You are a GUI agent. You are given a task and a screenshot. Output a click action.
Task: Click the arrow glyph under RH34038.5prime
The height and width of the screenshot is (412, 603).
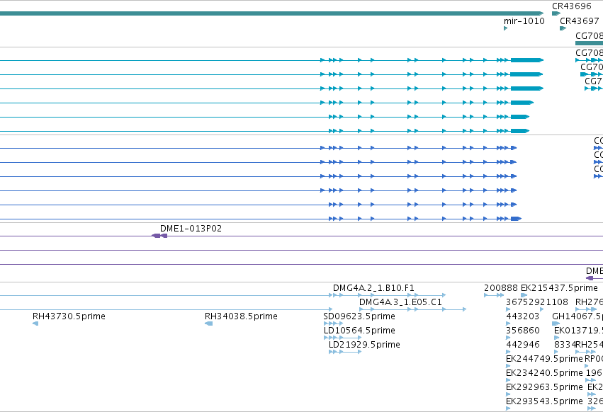click(209, 324)
